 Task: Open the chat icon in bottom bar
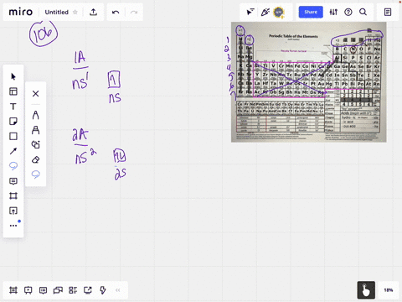pyautogui.click(x=58, y=290)
